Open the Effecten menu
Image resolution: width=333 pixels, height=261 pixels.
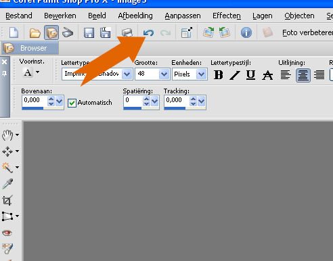(227, 16)
